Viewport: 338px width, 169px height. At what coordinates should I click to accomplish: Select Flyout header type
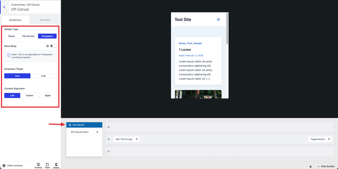[12, 36]
